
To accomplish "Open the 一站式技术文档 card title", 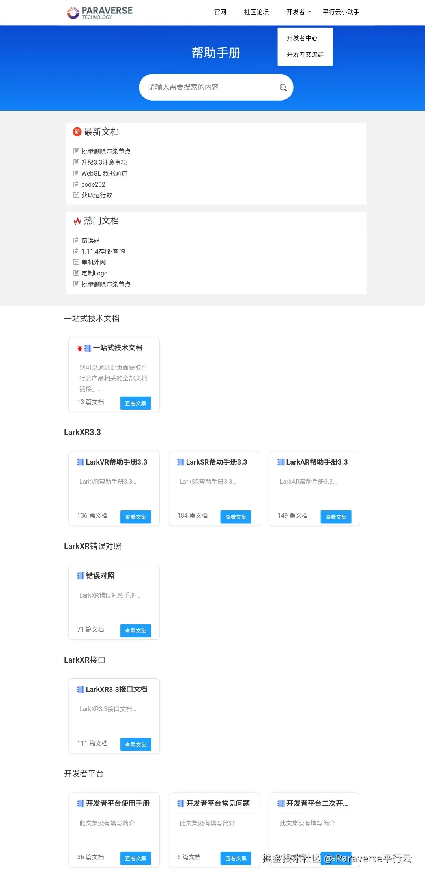I will [x=118, y=348].
